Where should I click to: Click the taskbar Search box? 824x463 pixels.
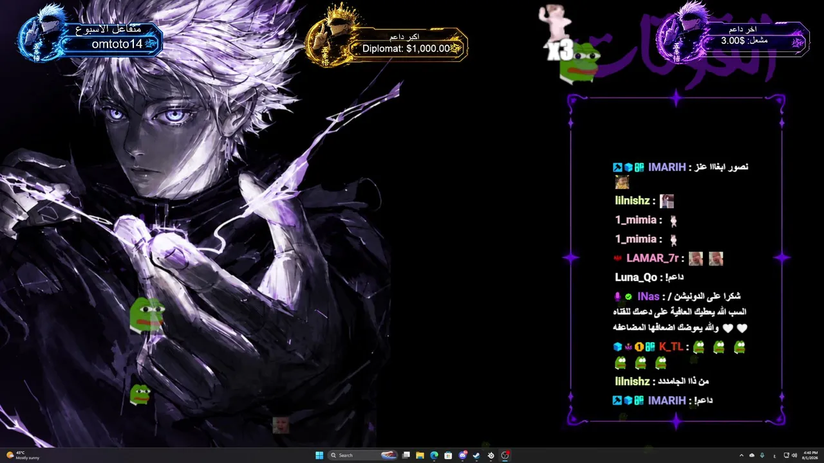pos(363,455)
